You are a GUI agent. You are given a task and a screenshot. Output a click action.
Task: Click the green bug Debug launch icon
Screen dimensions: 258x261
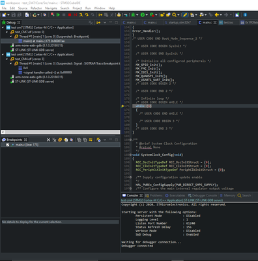[133, 15]
